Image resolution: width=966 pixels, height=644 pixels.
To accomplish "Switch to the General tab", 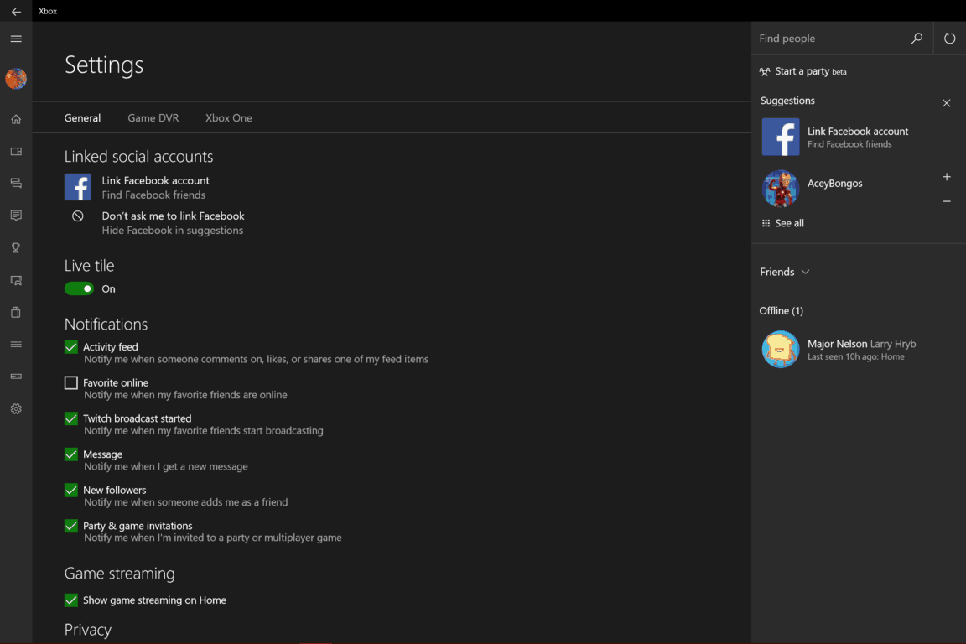I will point(82,117).
